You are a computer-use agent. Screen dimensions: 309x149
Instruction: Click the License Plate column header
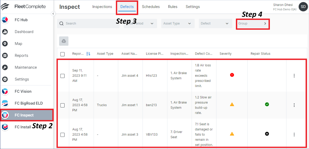point(155,53)
